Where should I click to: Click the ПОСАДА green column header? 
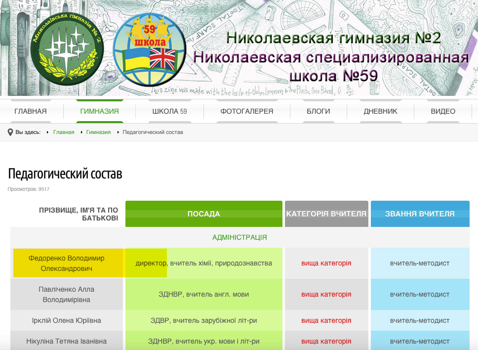pyautogui.click(x=203, y=214)
